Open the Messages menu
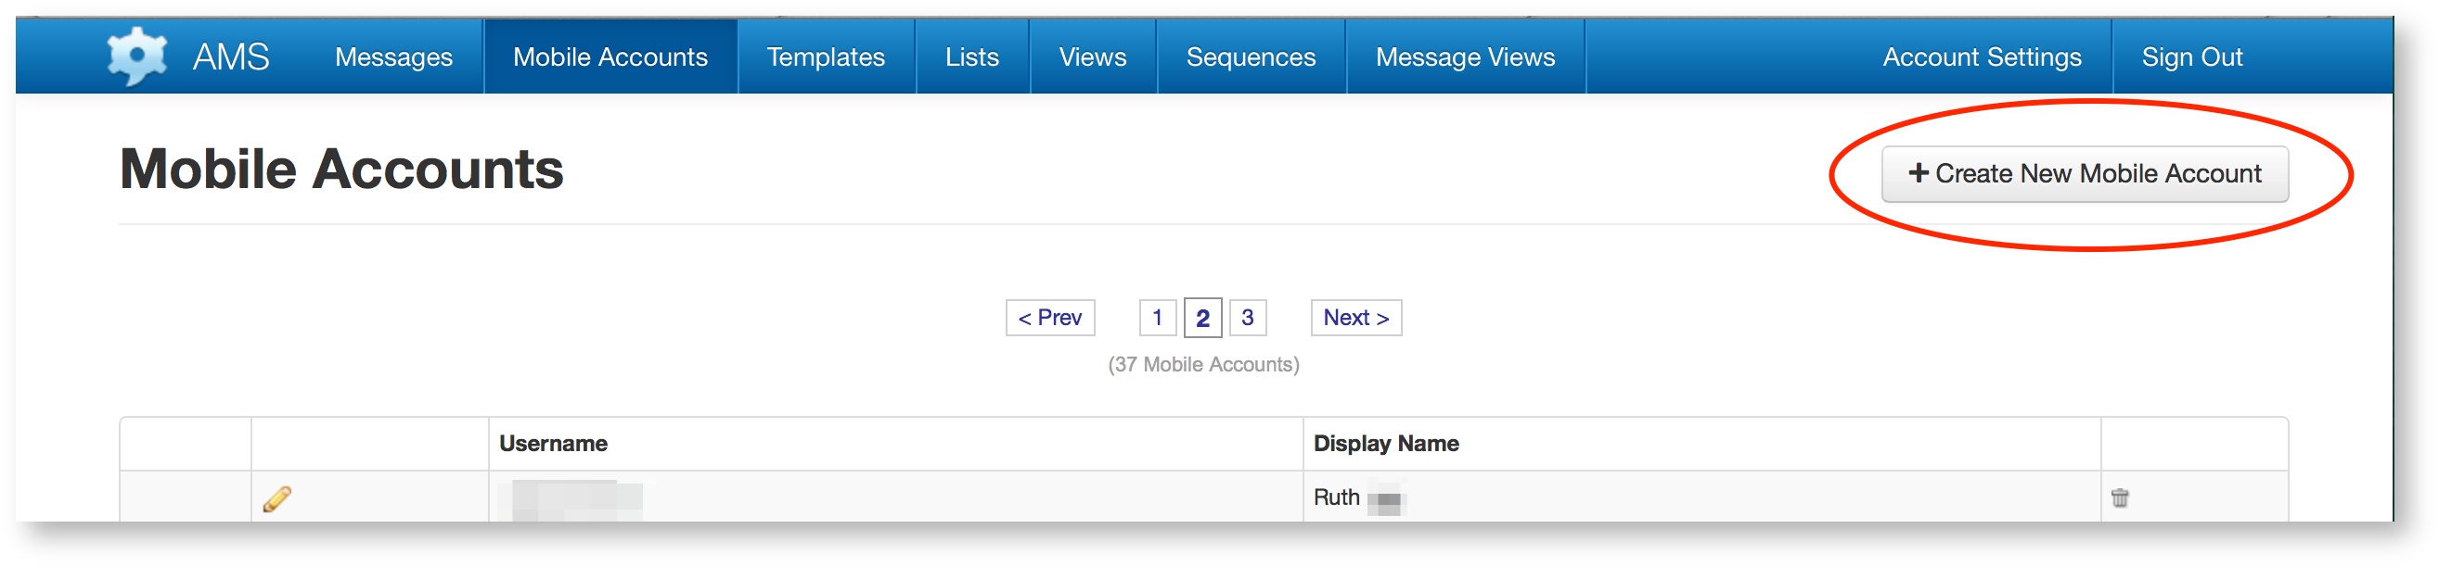2439x566 pixels. pyautogui.click(x=394, y=57)
